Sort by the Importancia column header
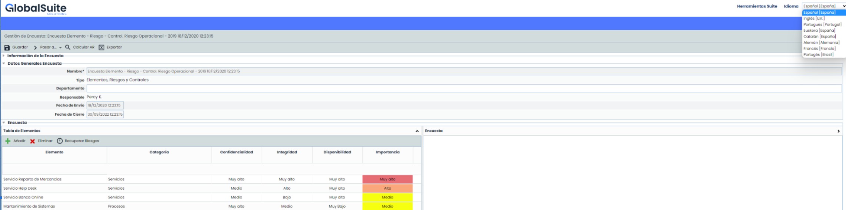Screen dimensions: 846x210 click(387, 152)
